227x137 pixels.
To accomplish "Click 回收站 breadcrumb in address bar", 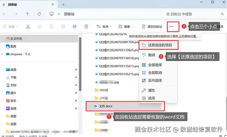I will tap(69, 14).
